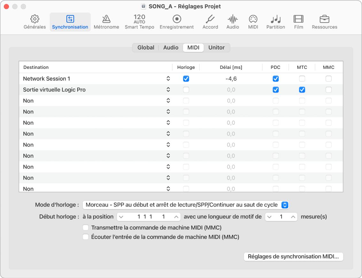
Task: Open the Ressources settings pane
Action: [x=324, y=22]
